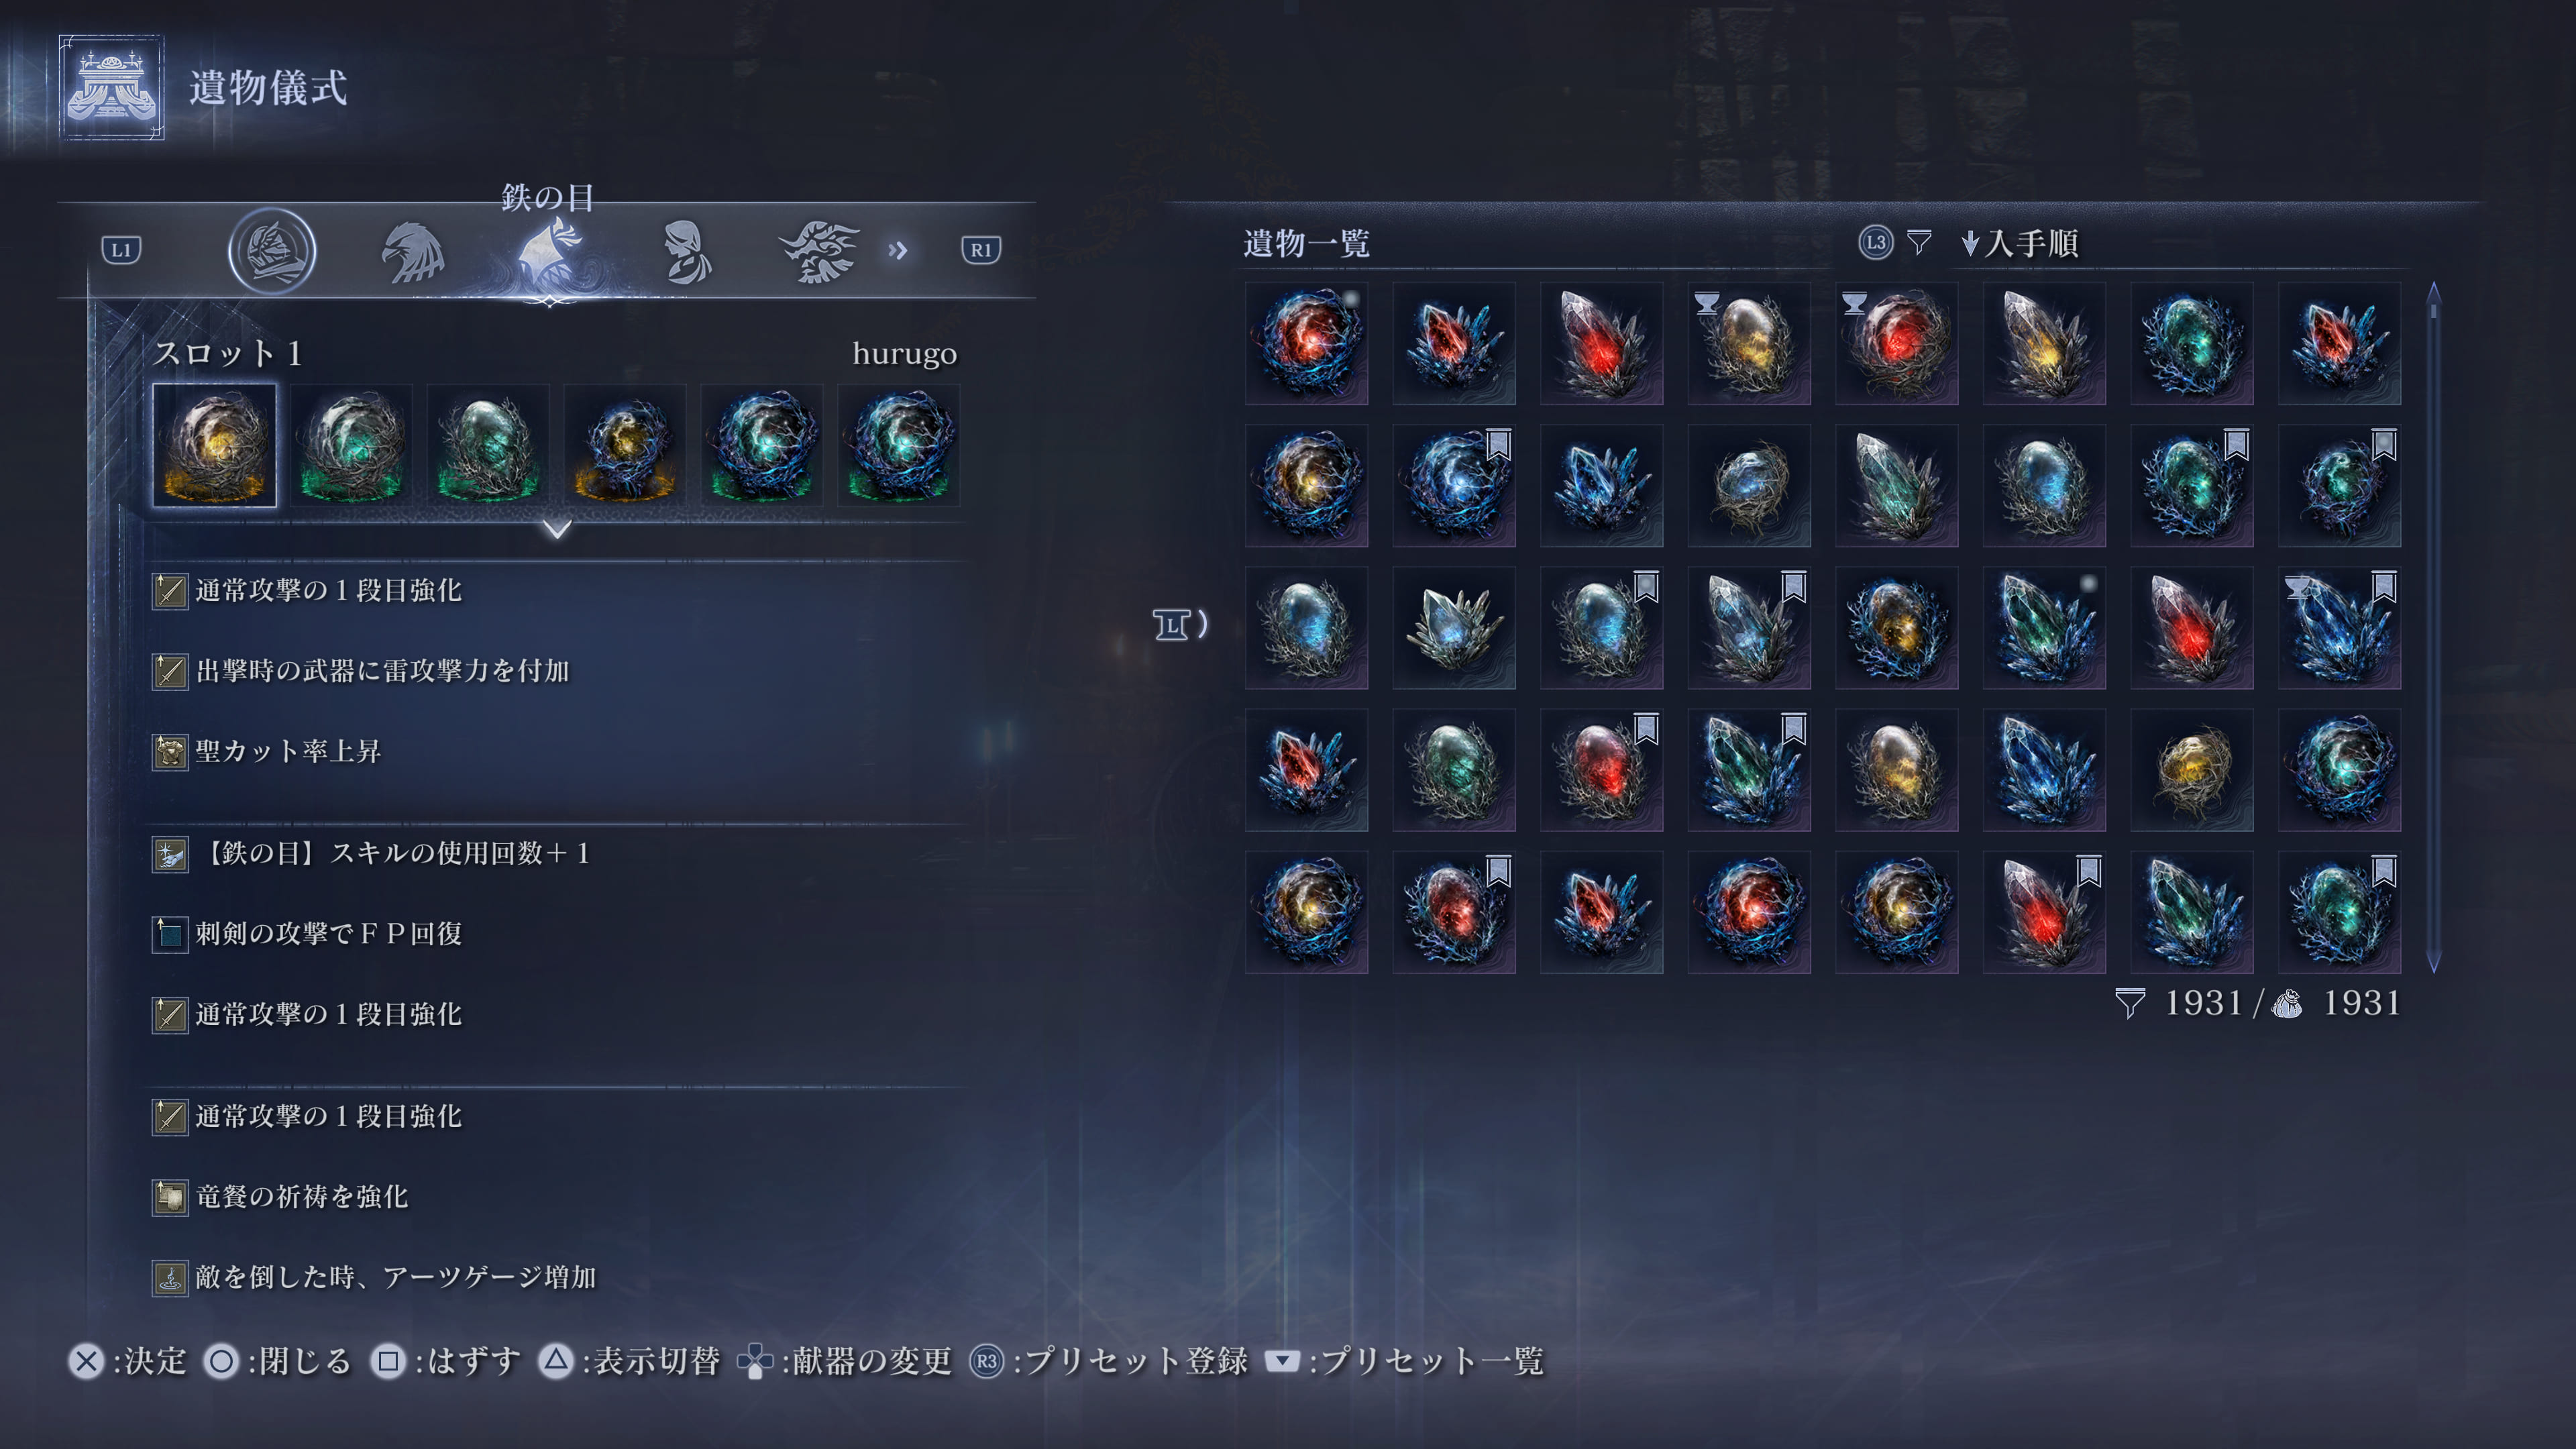
Task: Select the eagle head character icon
Action: [412, 252]
